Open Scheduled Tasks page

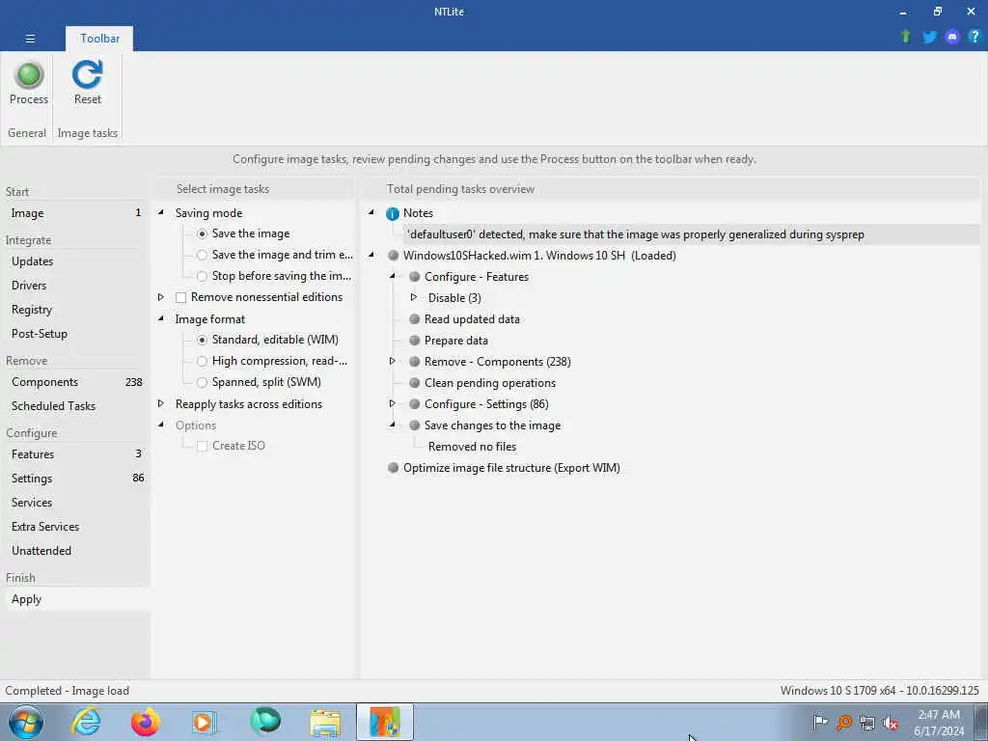(75, 406)
